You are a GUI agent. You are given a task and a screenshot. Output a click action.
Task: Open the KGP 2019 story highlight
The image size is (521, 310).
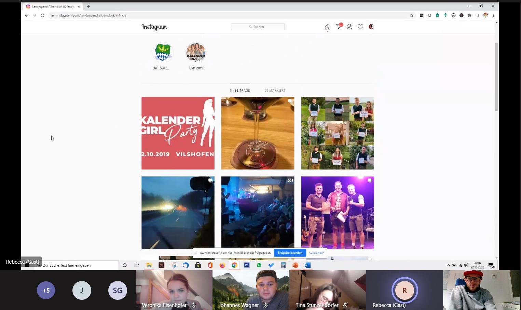[196, 53]
